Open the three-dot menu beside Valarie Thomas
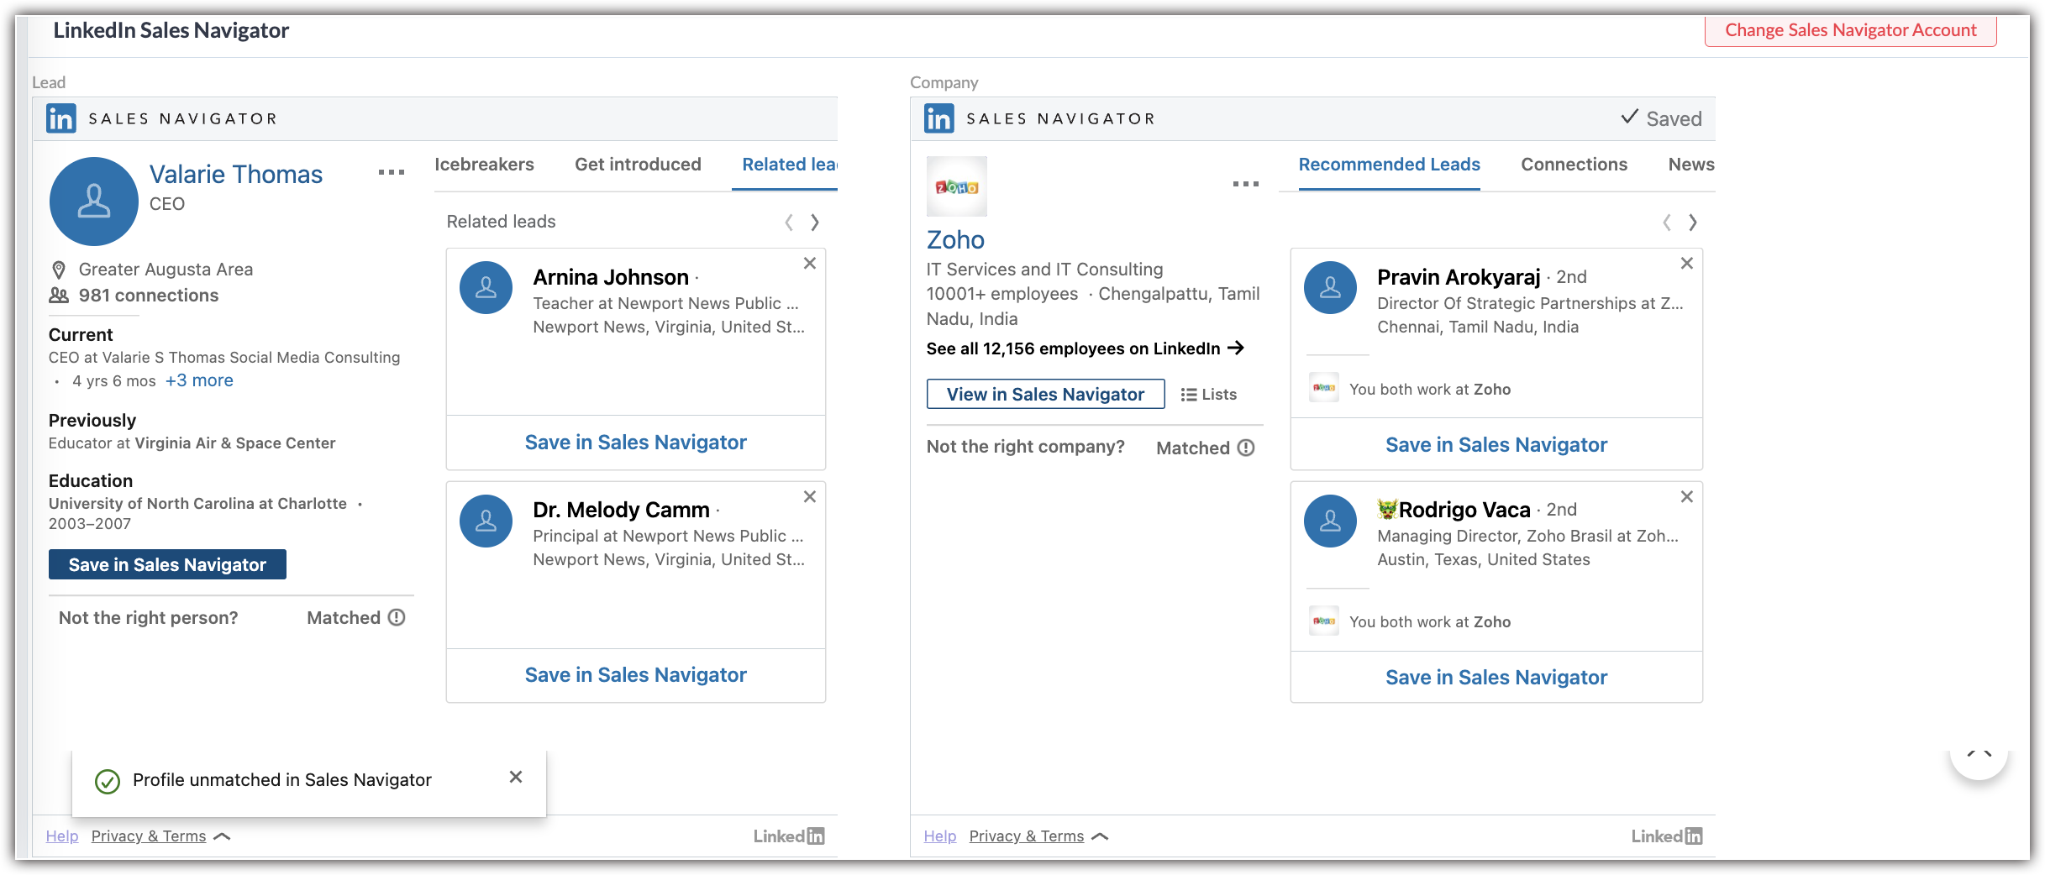Viewport: 2045px width, 875px height. 391,173
